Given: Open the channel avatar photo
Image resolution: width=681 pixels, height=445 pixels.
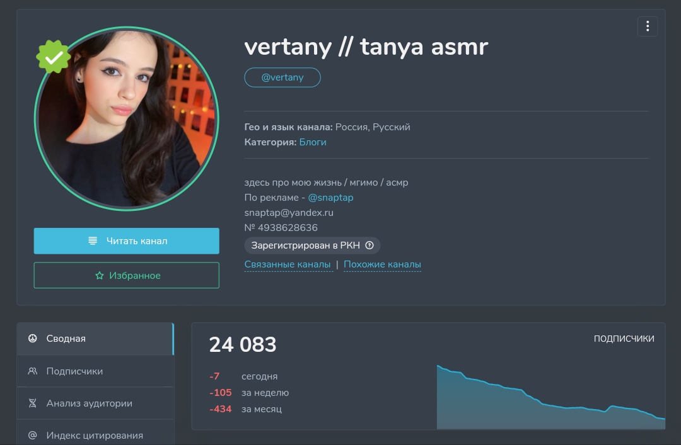Looking at the screenshot, I should pyautogui.click(x=126, y=118).
